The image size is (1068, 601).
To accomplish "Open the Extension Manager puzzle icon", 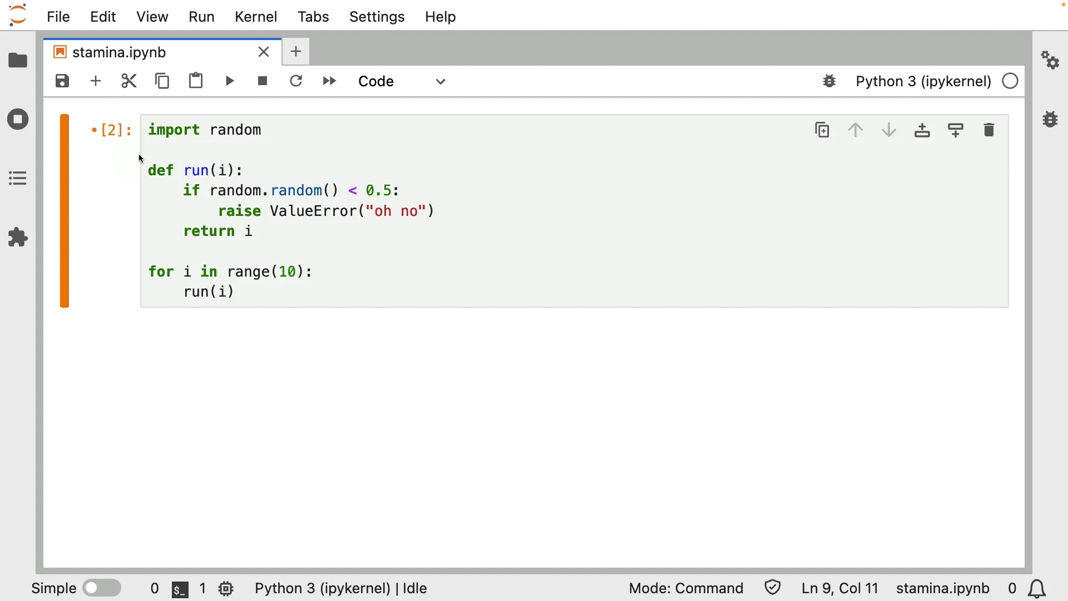I will tap(18, 238).
